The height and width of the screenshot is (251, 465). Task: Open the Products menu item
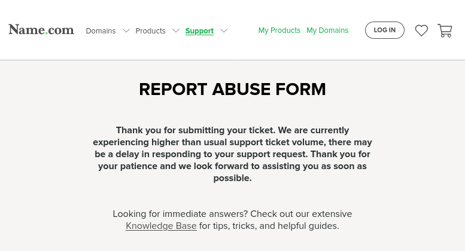150,31
